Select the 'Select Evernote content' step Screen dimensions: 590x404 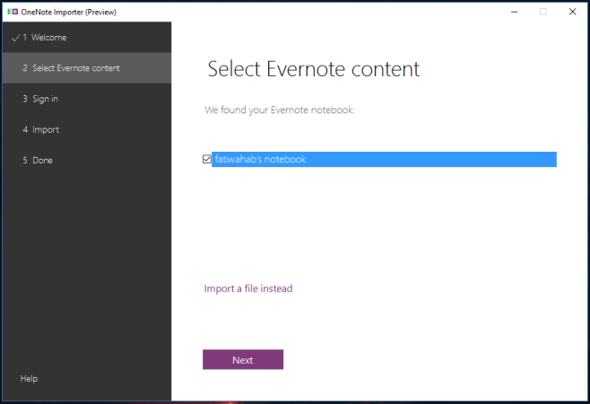[x=87, y=68]
